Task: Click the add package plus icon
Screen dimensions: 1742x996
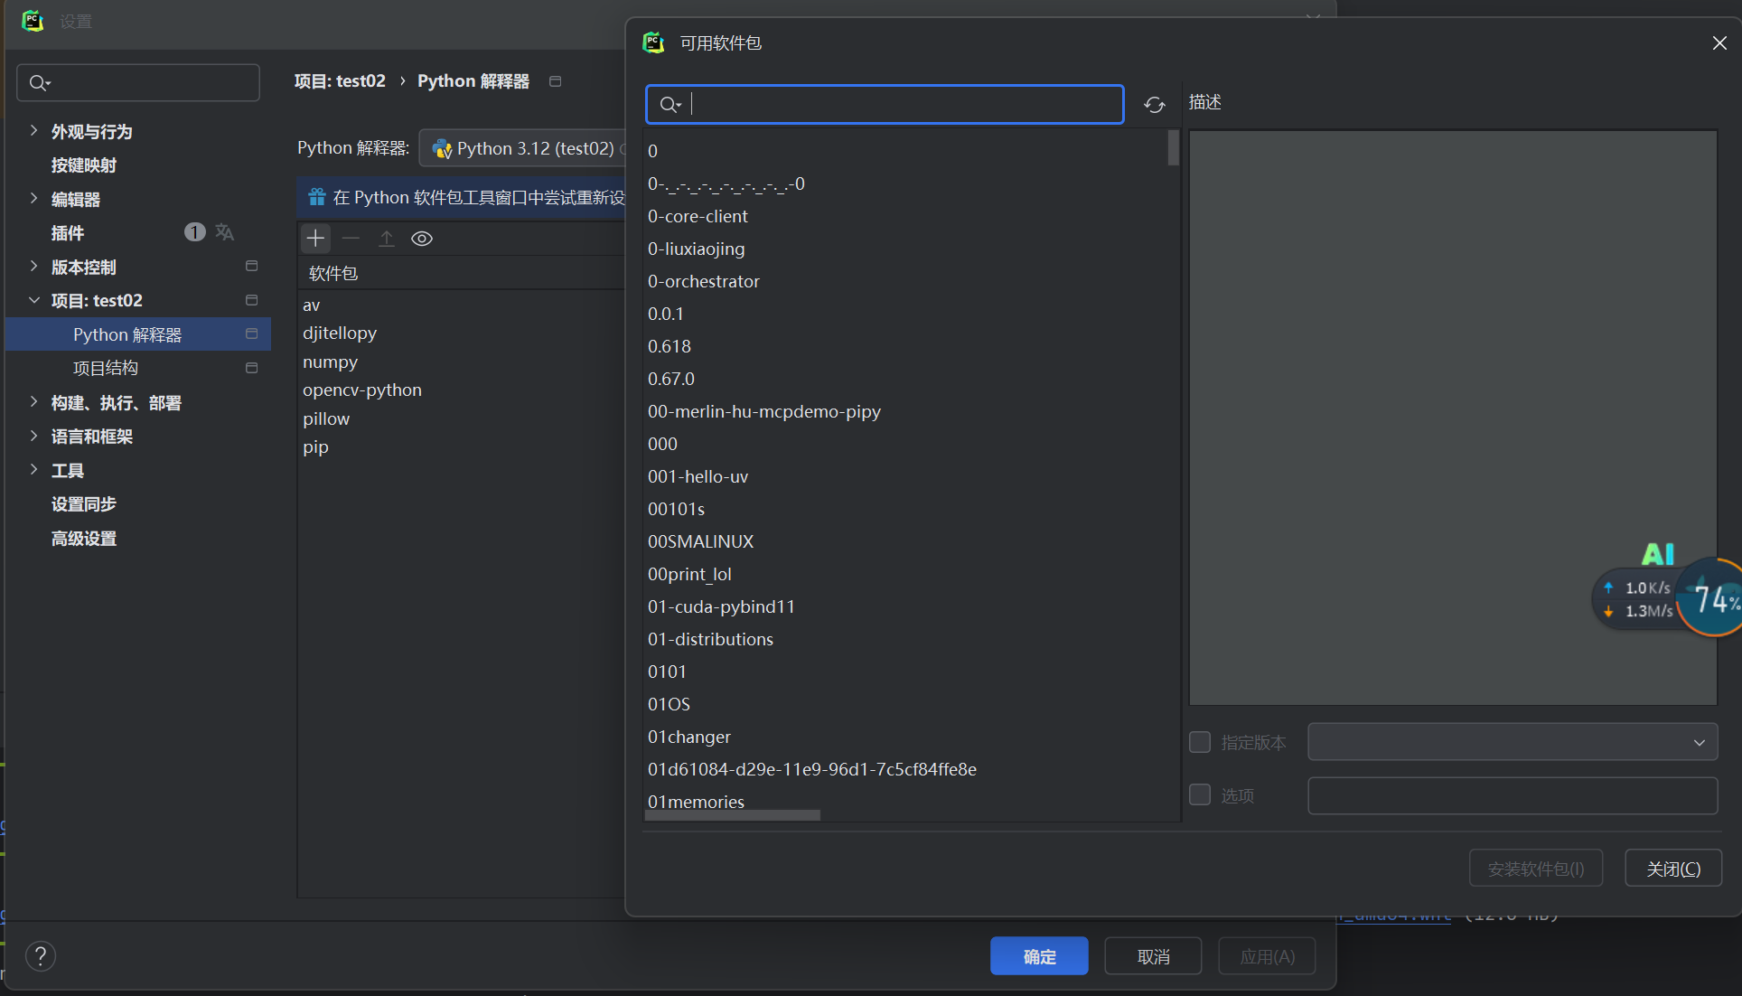Action: [x=315, y=239]
